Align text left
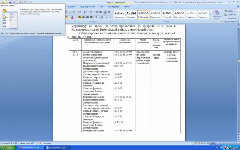 pos(79,17)
